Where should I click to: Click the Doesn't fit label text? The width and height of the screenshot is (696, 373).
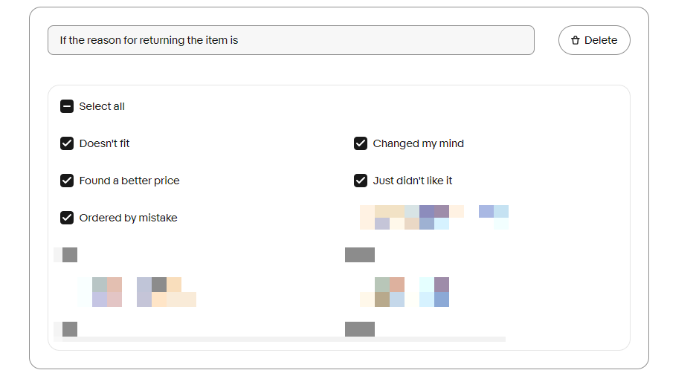coord(104,143)
